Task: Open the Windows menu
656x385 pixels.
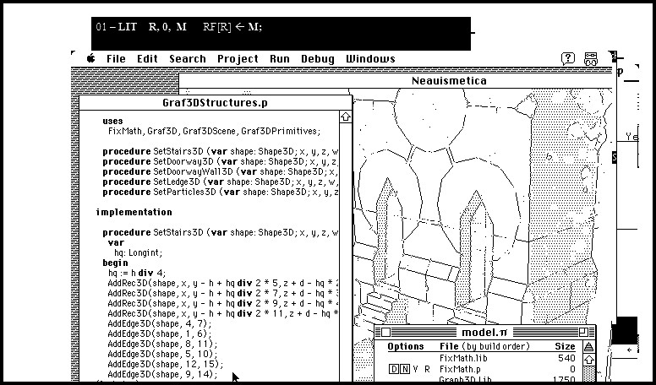Action: (x=370, y=59)
